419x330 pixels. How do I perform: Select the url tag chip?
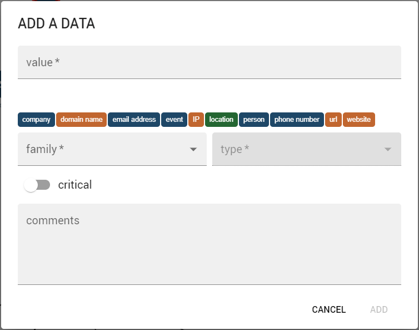tap(333, 120)
